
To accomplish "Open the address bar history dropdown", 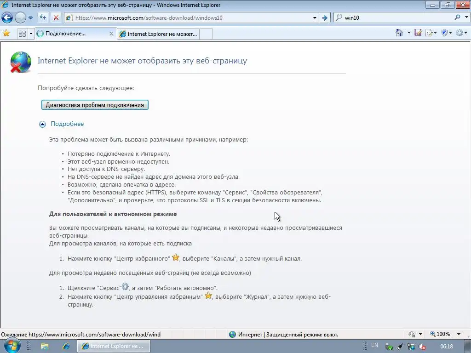I will [x=315, y=18].
